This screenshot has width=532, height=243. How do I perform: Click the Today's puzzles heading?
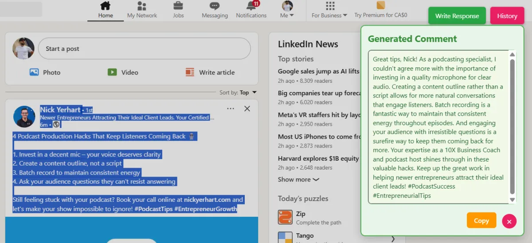pyautogui.click(x=303, y=198)
